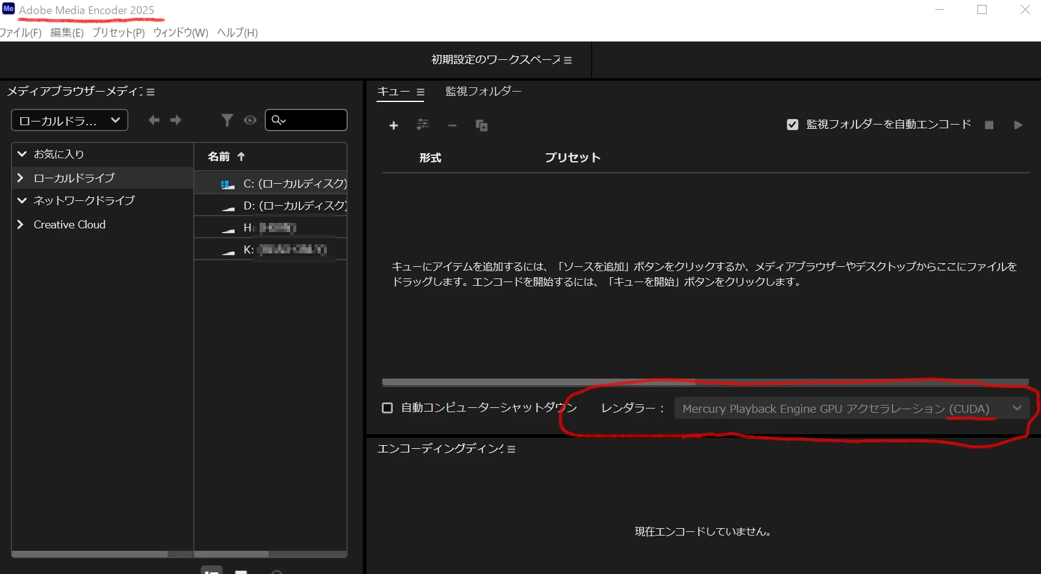Expand the Creative Cloud chevron

(x=21, y=224)
